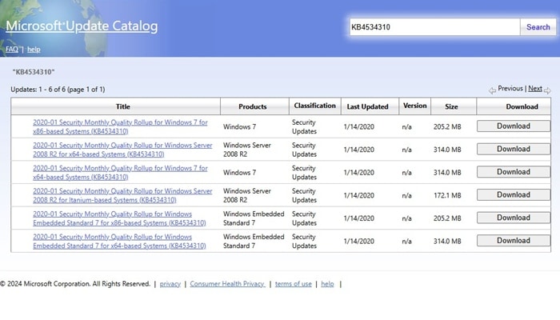Sort results by Products column
The width and height of the screenshot is (560, 320).
[x=254, y=106]
